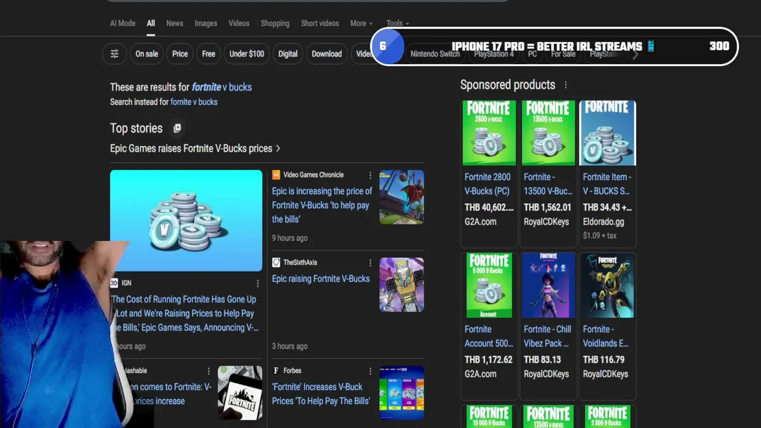The width and height of the screenshot is (761, 428).
Task: Open options menu for Video Games Chronicle story
Action: pos(370,175)
